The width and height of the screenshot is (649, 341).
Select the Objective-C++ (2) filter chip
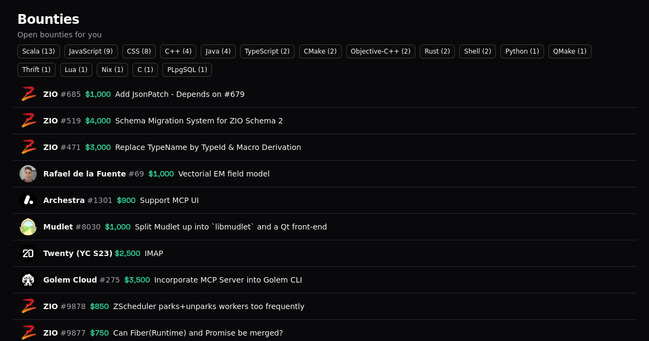(380, 51)
